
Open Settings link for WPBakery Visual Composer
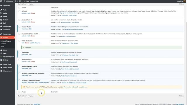(24, 82)
